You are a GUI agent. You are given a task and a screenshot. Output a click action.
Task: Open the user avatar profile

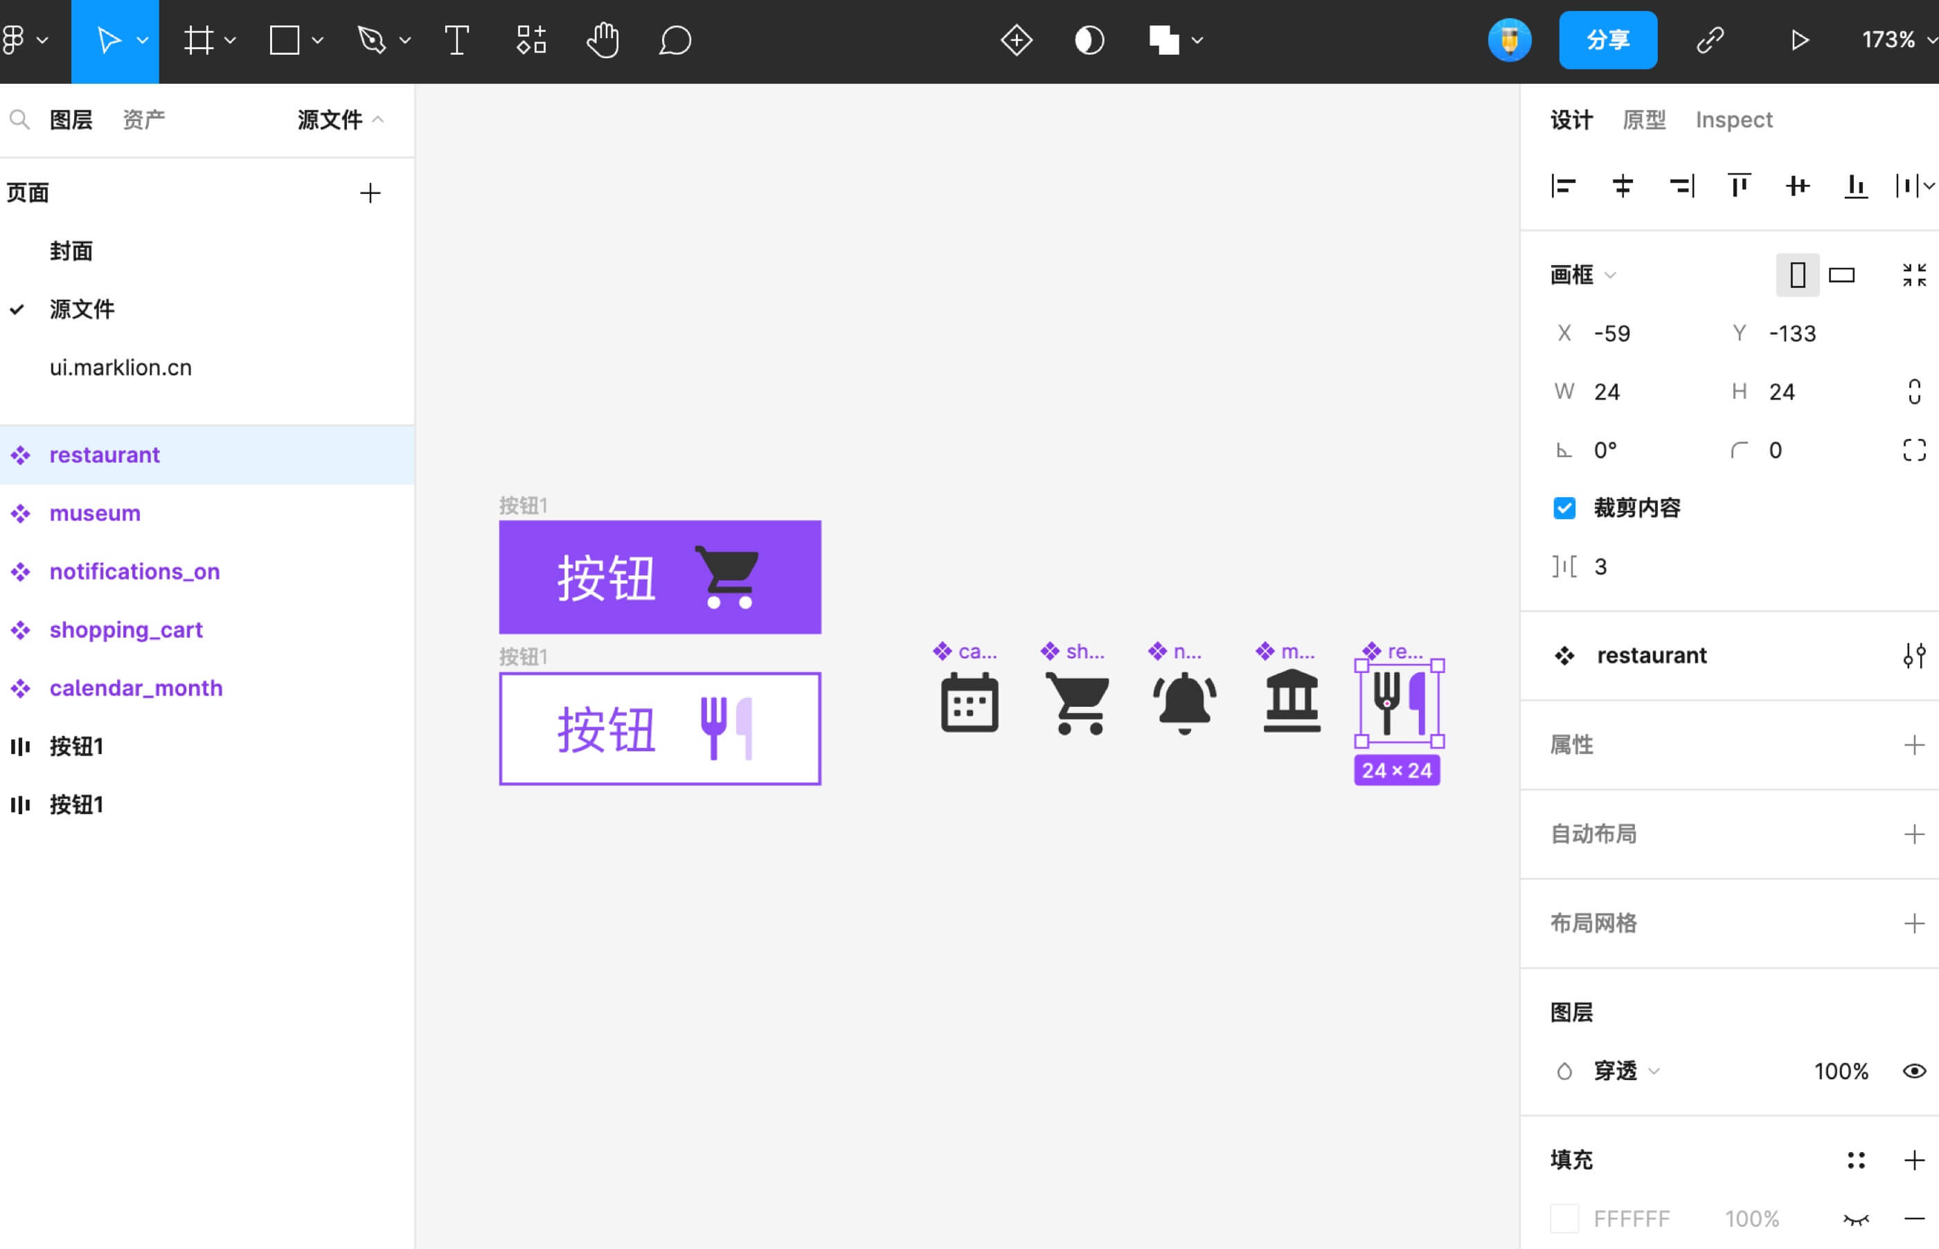1509,39
